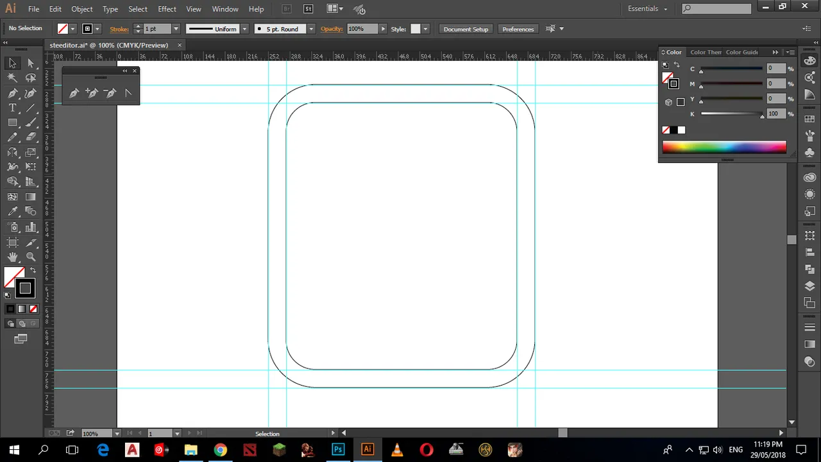Open the Window menu
This screenshot has height=462, width=821.
225,9
